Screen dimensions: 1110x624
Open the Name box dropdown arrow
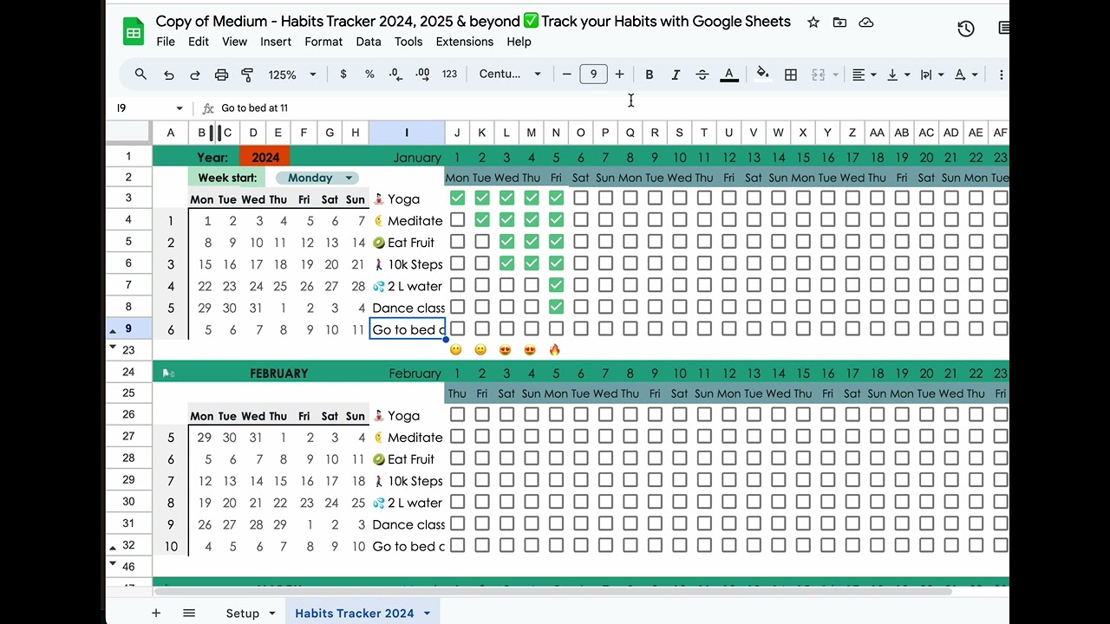click(x=180, y=108)
